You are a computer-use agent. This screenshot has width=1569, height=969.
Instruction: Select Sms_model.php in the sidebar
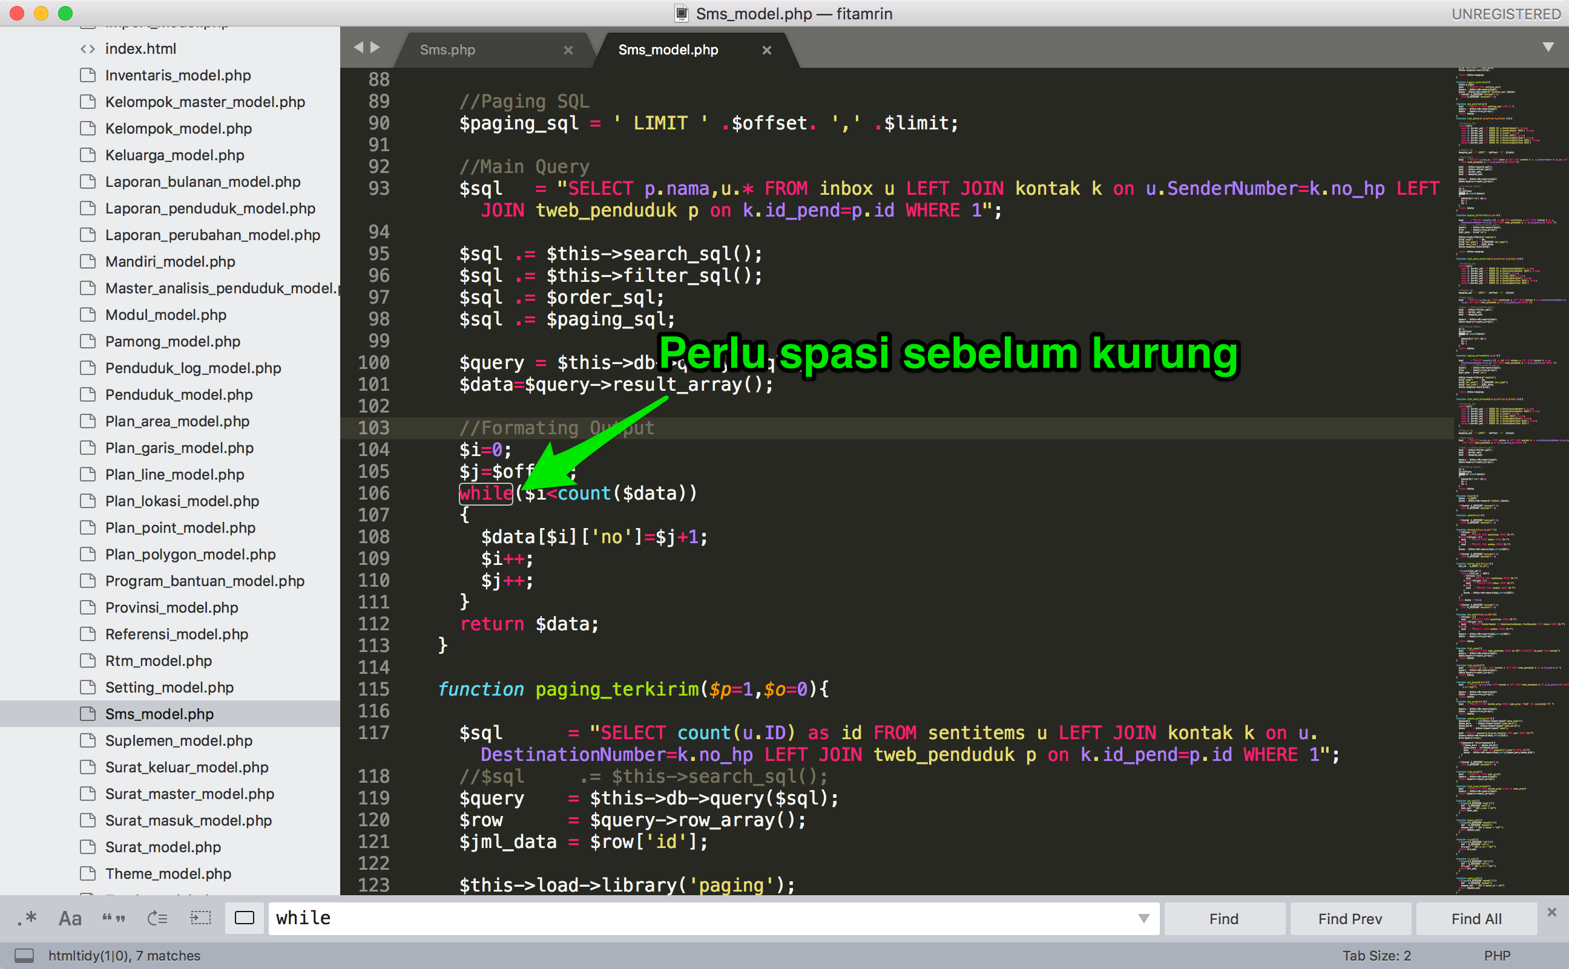click(159, 713)
